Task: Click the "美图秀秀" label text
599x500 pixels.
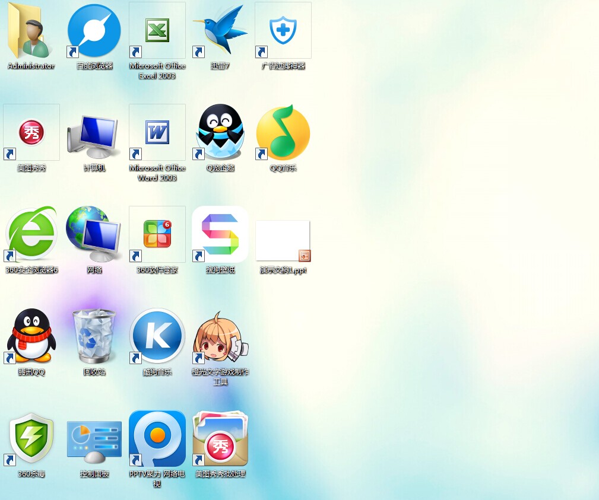Action: pos(31,168)
